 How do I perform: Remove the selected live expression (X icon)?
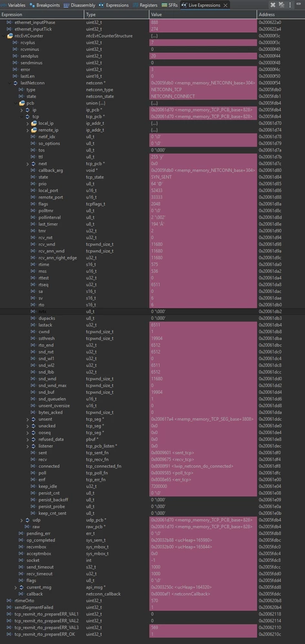(273, 5)
